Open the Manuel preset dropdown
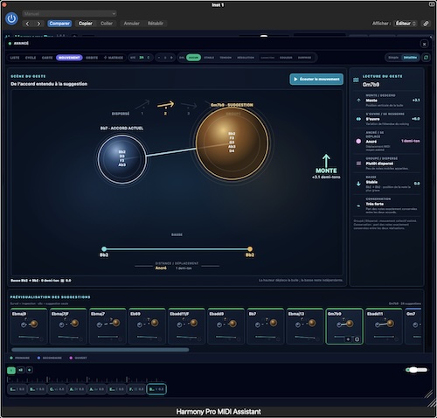Image resolution: width=437 pixels, height=418 pixels. point(69,14)
